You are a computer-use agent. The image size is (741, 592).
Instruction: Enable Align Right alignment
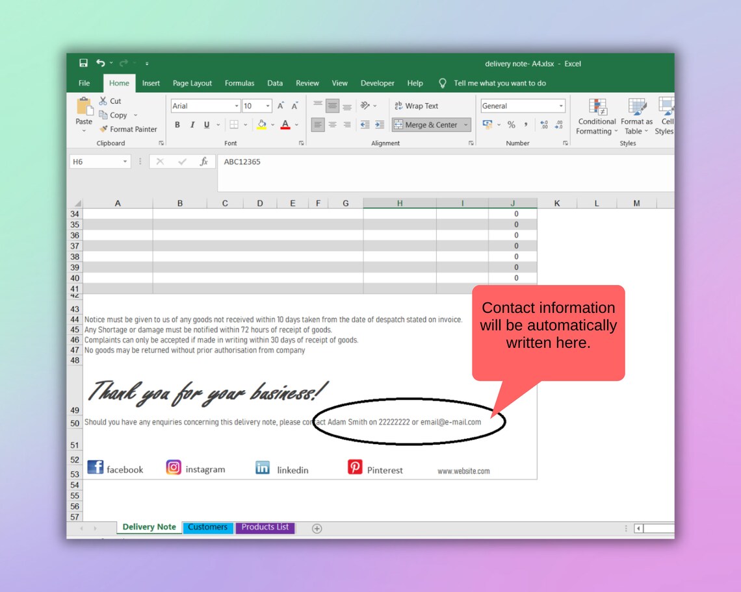348,124
